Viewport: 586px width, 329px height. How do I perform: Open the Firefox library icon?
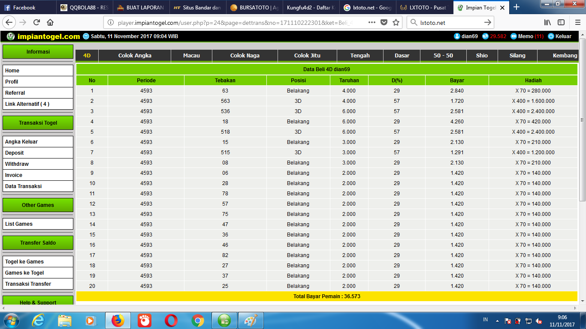coord(548,22)
